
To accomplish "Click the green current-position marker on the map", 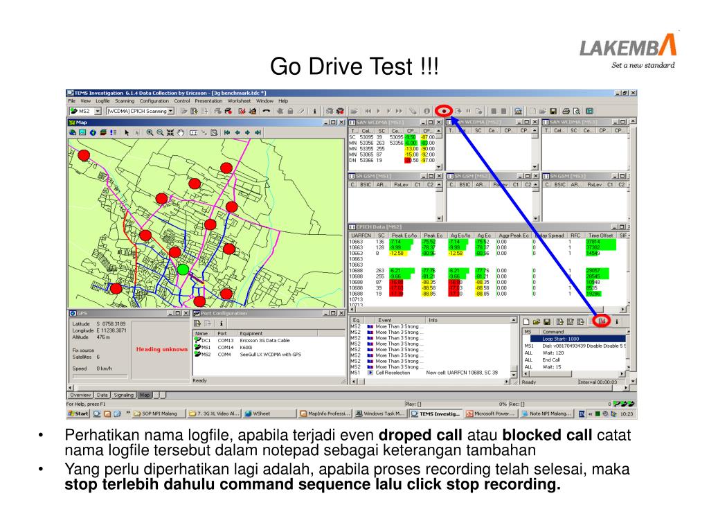I will (183, 269).
